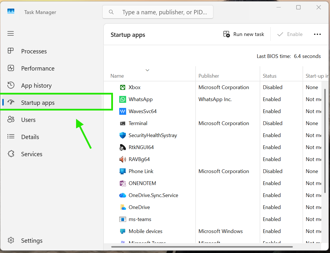The image size is (330, 253).
Task: Select the ms-teams row name
Action: (140, 219)
